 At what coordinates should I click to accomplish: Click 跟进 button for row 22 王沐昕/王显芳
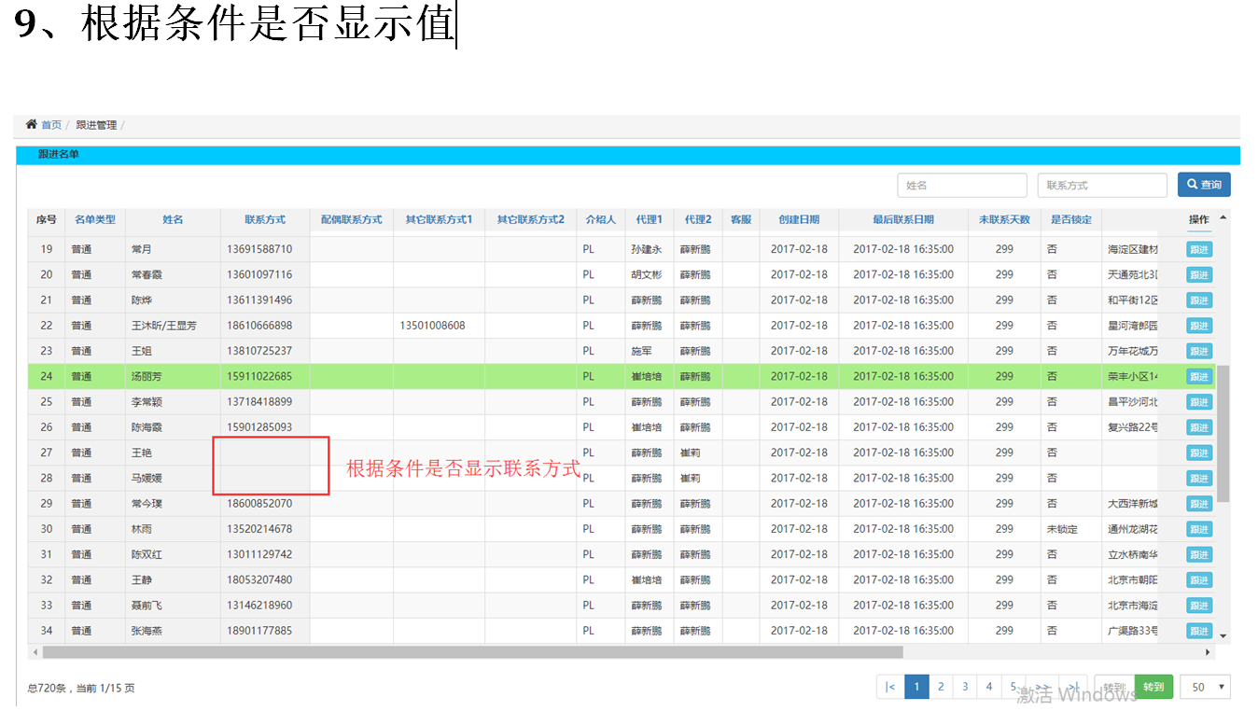click(x=1199, y=326)
